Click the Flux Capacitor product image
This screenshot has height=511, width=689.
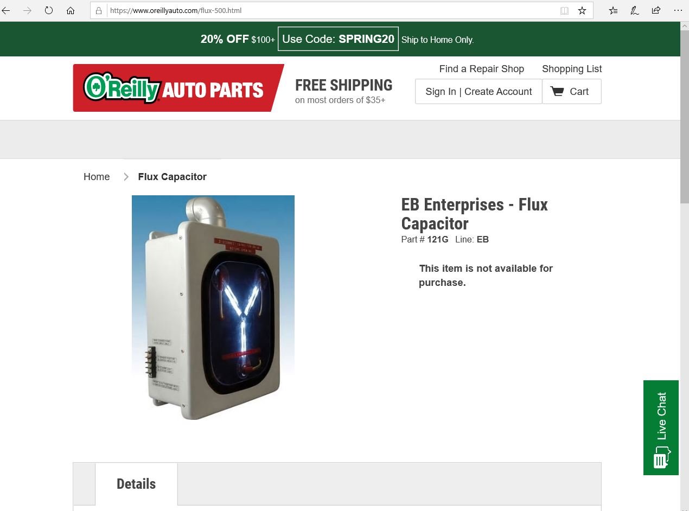(x=213, y=308)
